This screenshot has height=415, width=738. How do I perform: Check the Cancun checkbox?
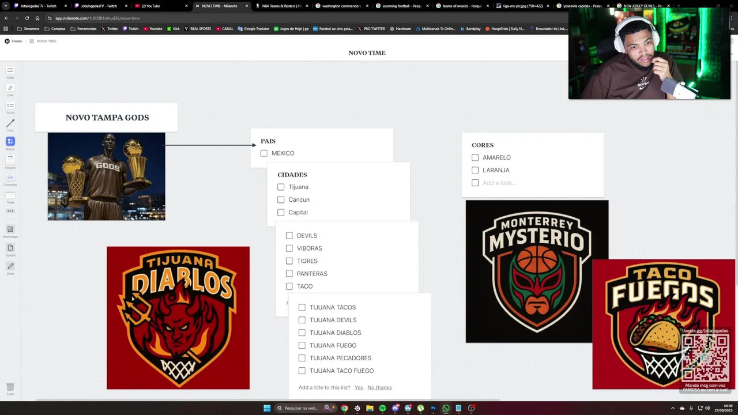click(x=281, y=199)
